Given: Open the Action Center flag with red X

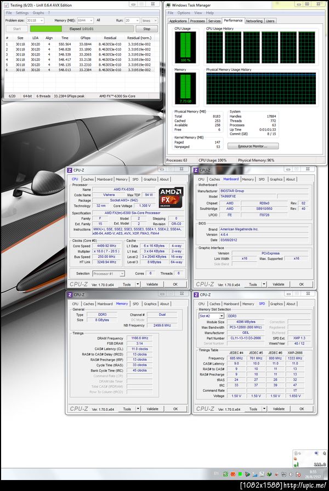Looking at the screenshot, I should (x=298, y=474).
